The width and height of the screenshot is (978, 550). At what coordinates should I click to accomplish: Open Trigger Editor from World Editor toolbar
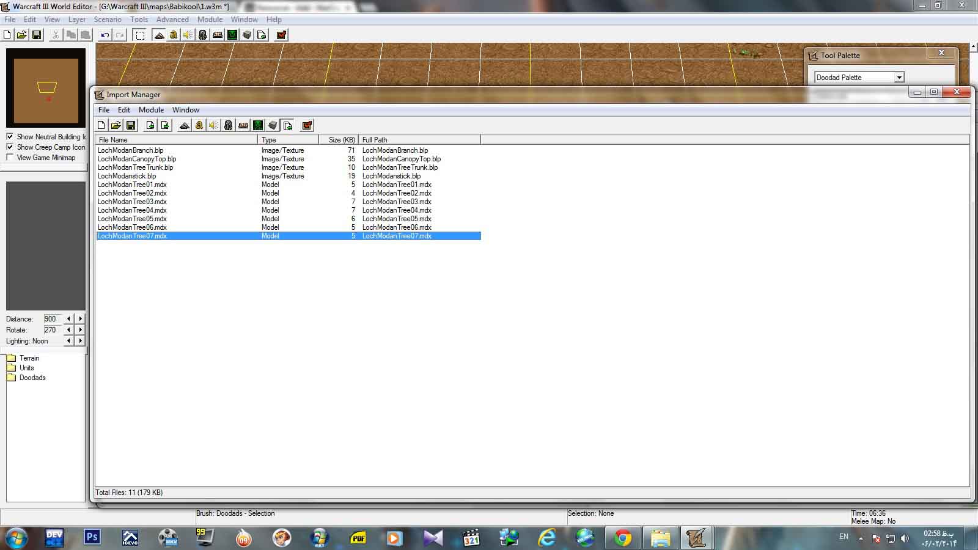pyautogui.click(x=174, y=35)
